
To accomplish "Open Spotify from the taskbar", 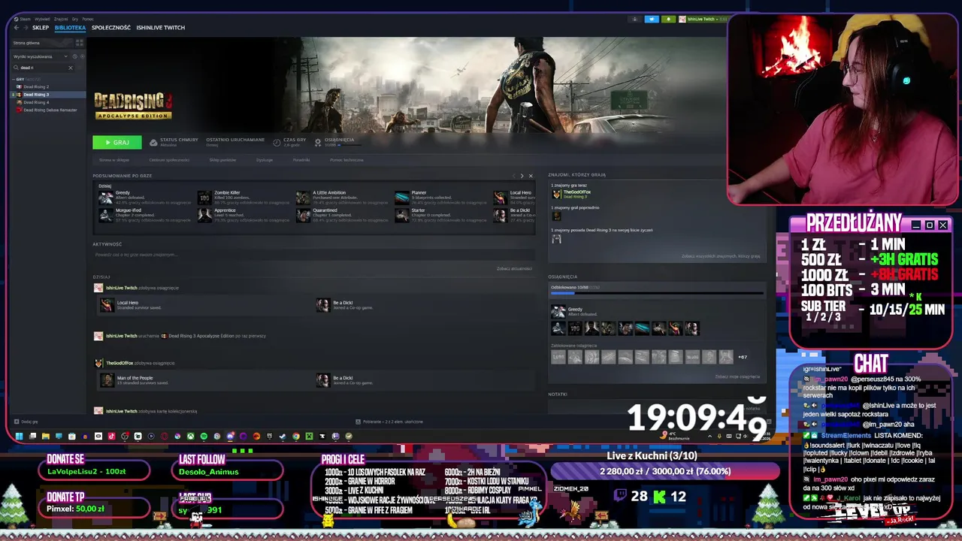I will 204,436.
